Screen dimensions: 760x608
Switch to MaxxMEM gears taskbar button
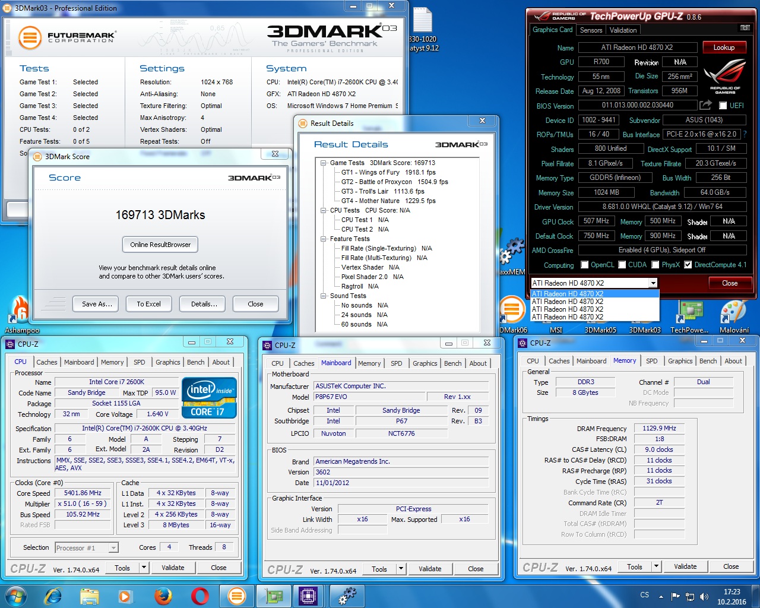click(347, 596)
